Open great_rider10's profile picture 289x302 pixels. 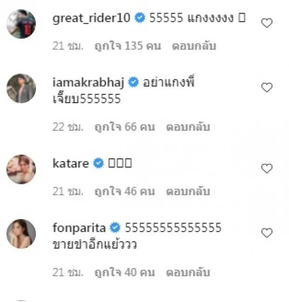(x=21, y=23)
